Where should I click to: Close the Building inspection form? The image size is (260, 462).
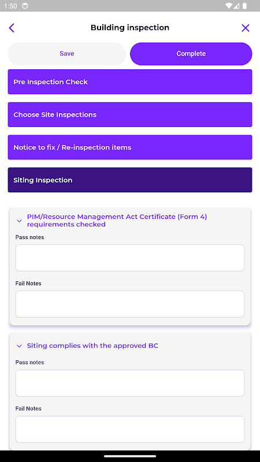click(245, 28)
